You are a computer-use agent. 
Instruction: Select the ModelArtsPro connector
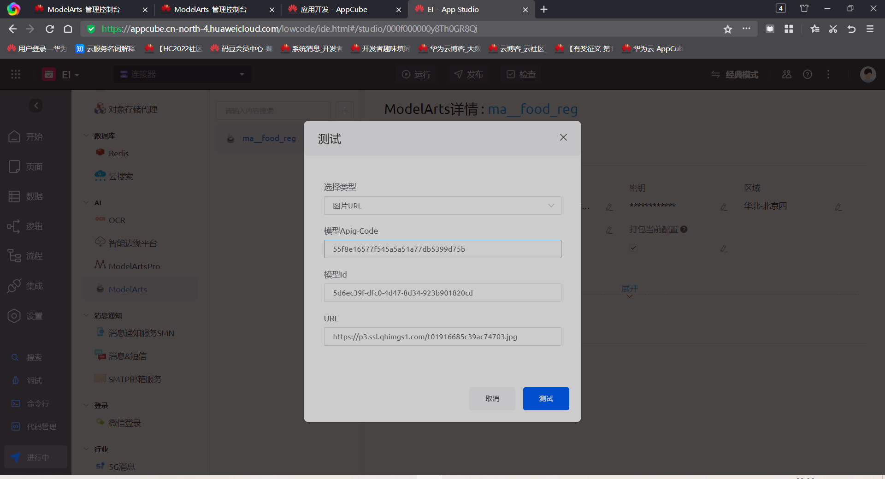[127, 266]
